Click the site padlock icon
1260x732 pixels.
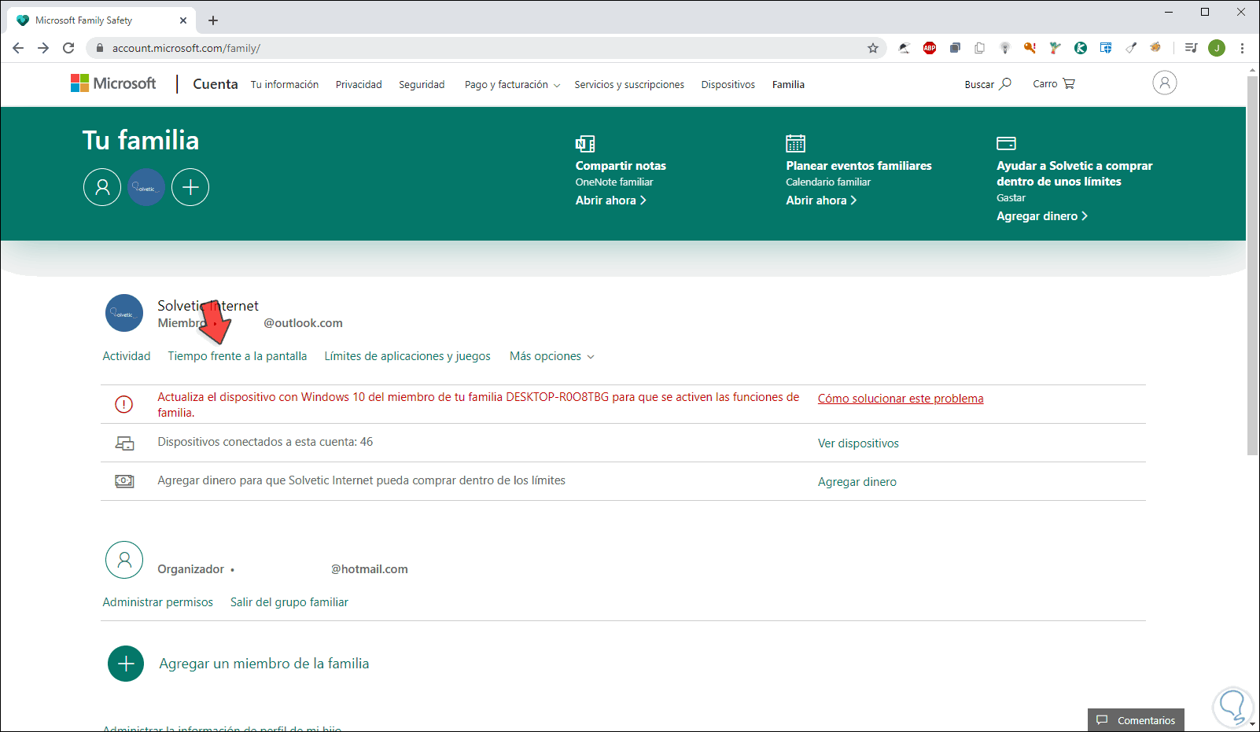click(x=100, y=48)
